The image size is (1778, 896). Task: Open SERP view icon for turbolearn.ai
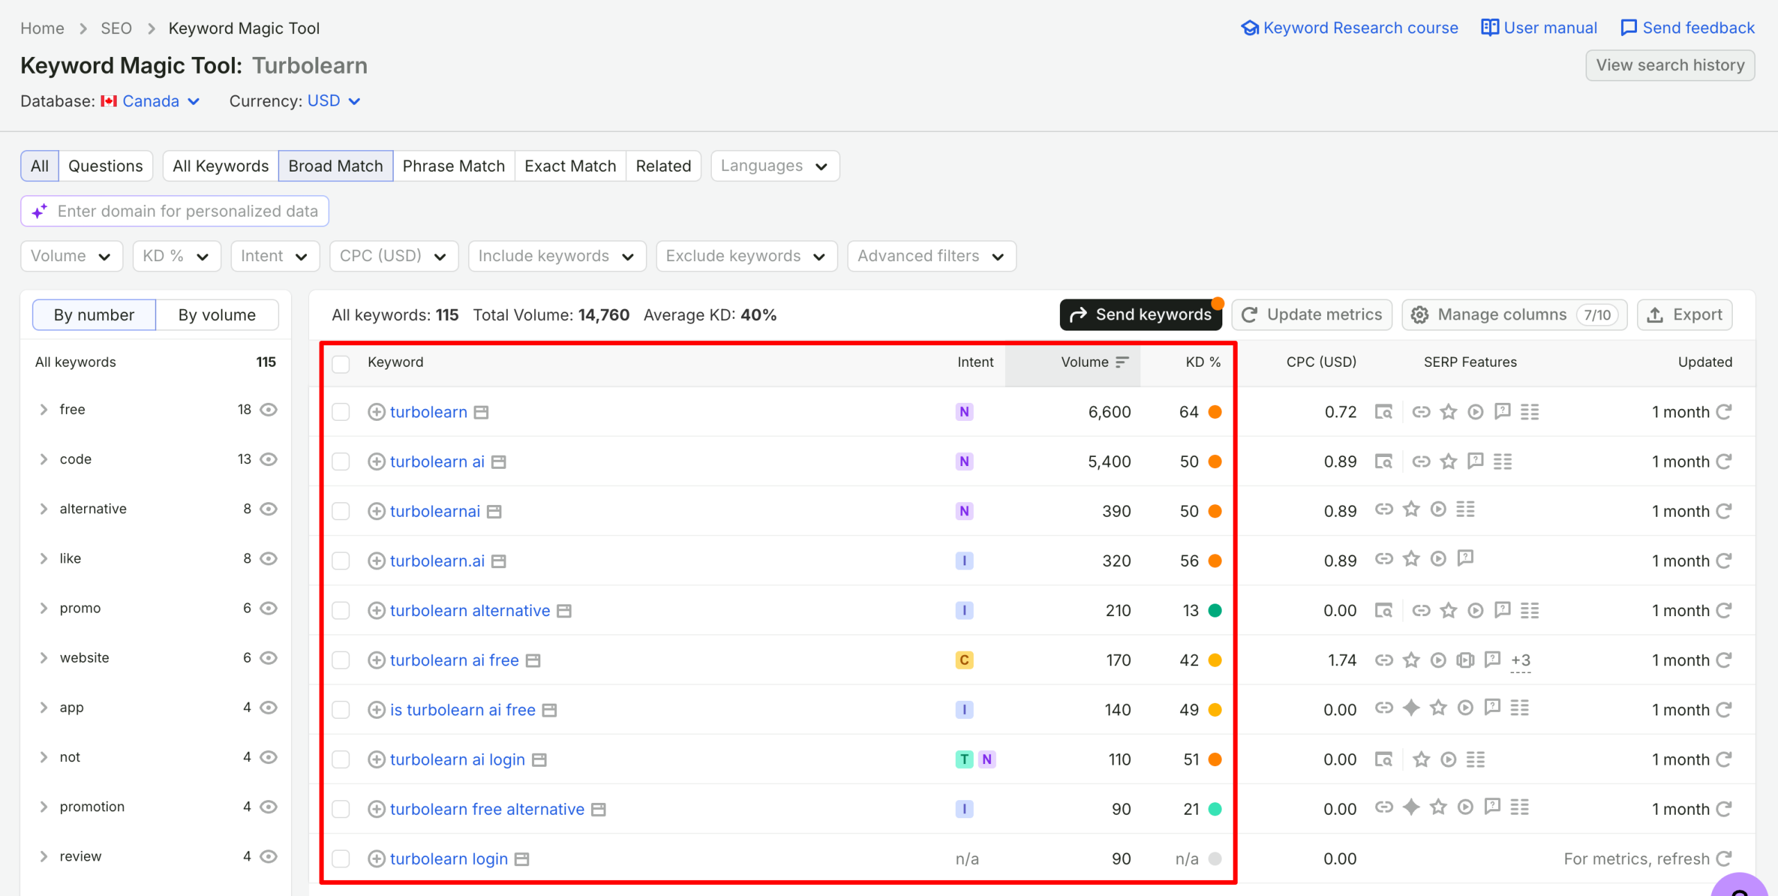pos(499,561)
